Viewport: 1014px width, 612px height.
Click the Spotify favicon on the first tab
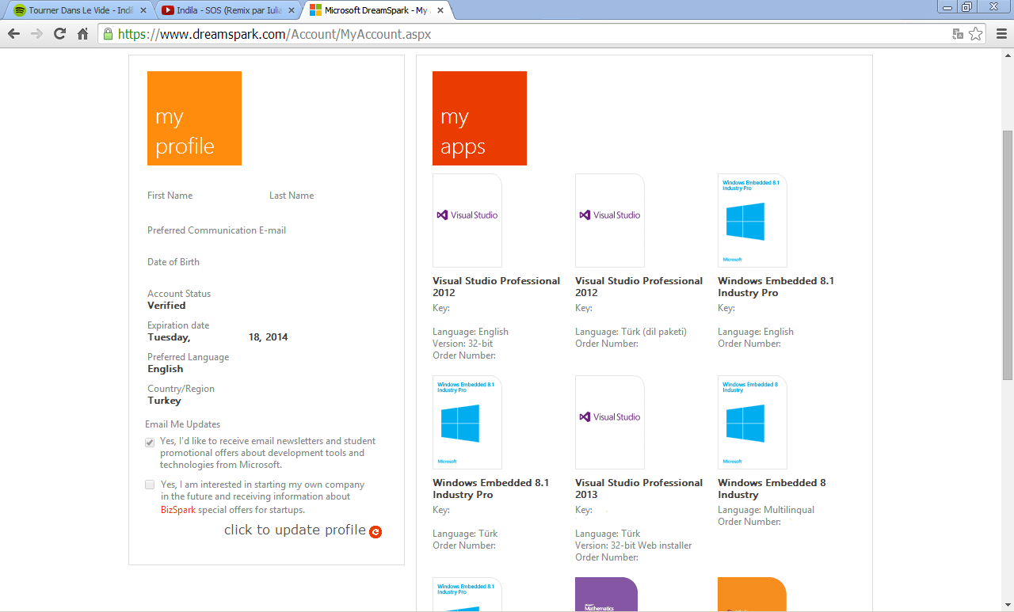coord(20,10)
